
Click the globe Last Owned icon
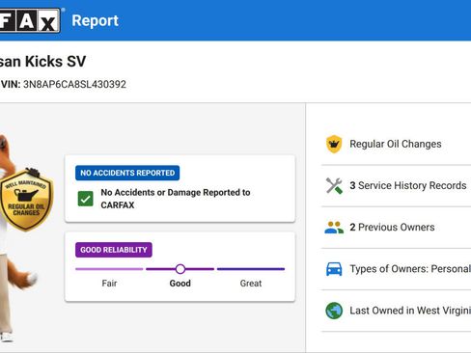(334, 311)
